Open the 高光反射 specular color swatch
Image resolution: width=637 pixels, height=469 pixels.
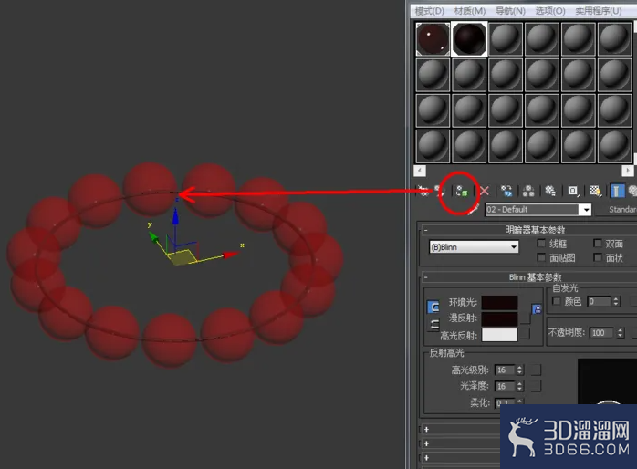pos(499,335)
